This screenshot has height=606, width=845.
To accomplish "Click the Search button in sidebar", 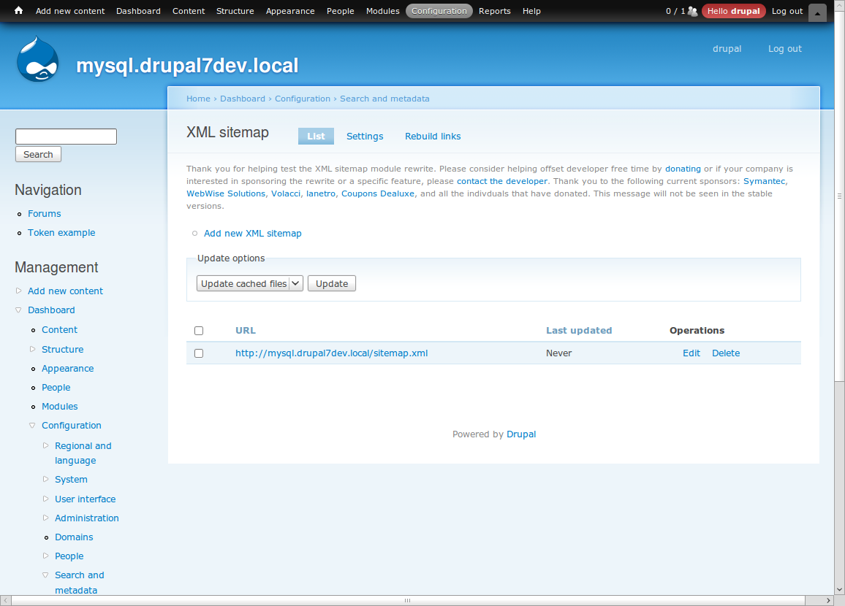I will [38, 155].
